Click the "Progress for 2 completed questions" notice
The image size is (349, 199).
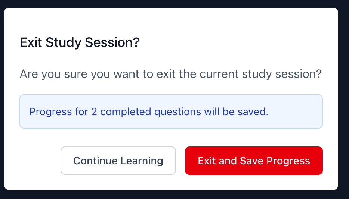(x=149, y=111)
